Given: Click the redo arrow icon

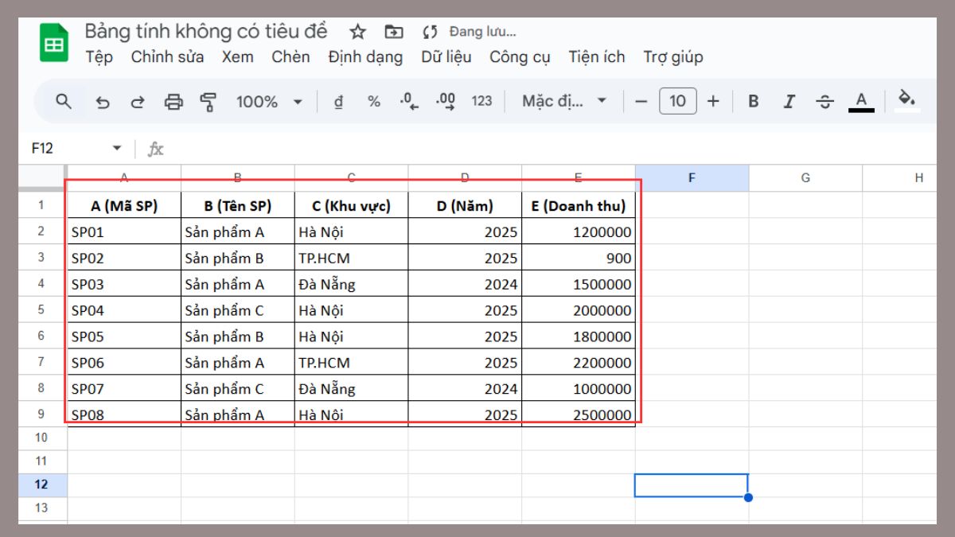Looking at the screenshot, I should pyautogui.click(x=138, y=102).
